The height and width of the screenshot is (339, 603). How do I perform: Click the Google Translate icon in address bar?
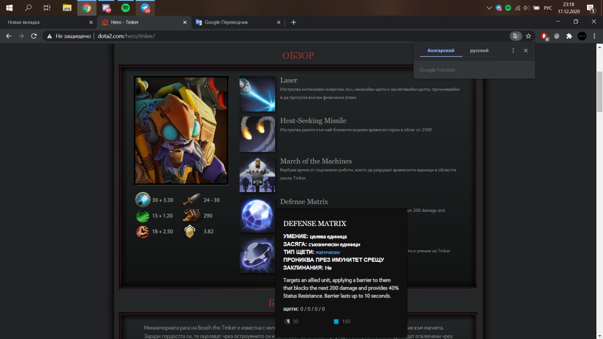(516, 36)
